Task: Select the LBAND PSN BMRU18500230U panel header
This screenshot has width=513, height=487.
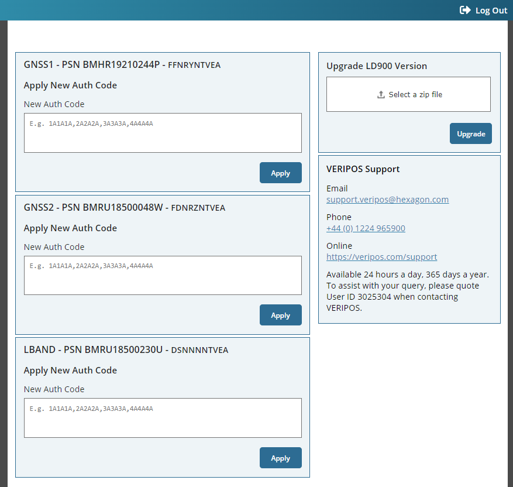Action: [x=126, y=349]
